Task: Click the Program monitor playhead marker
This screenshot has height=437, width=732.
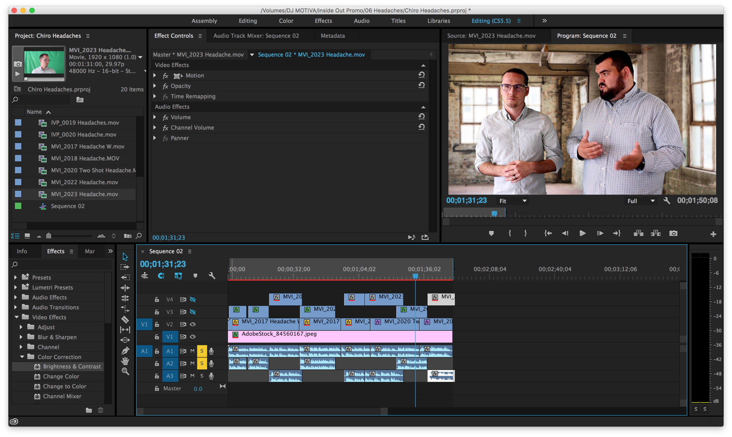Action: click(x=494, y=213)
